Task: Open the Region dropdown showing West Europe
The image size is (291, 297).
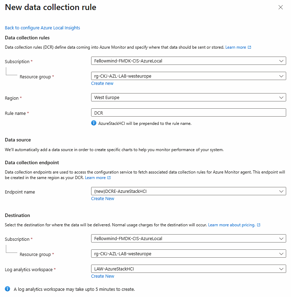Action: point(188,98)
